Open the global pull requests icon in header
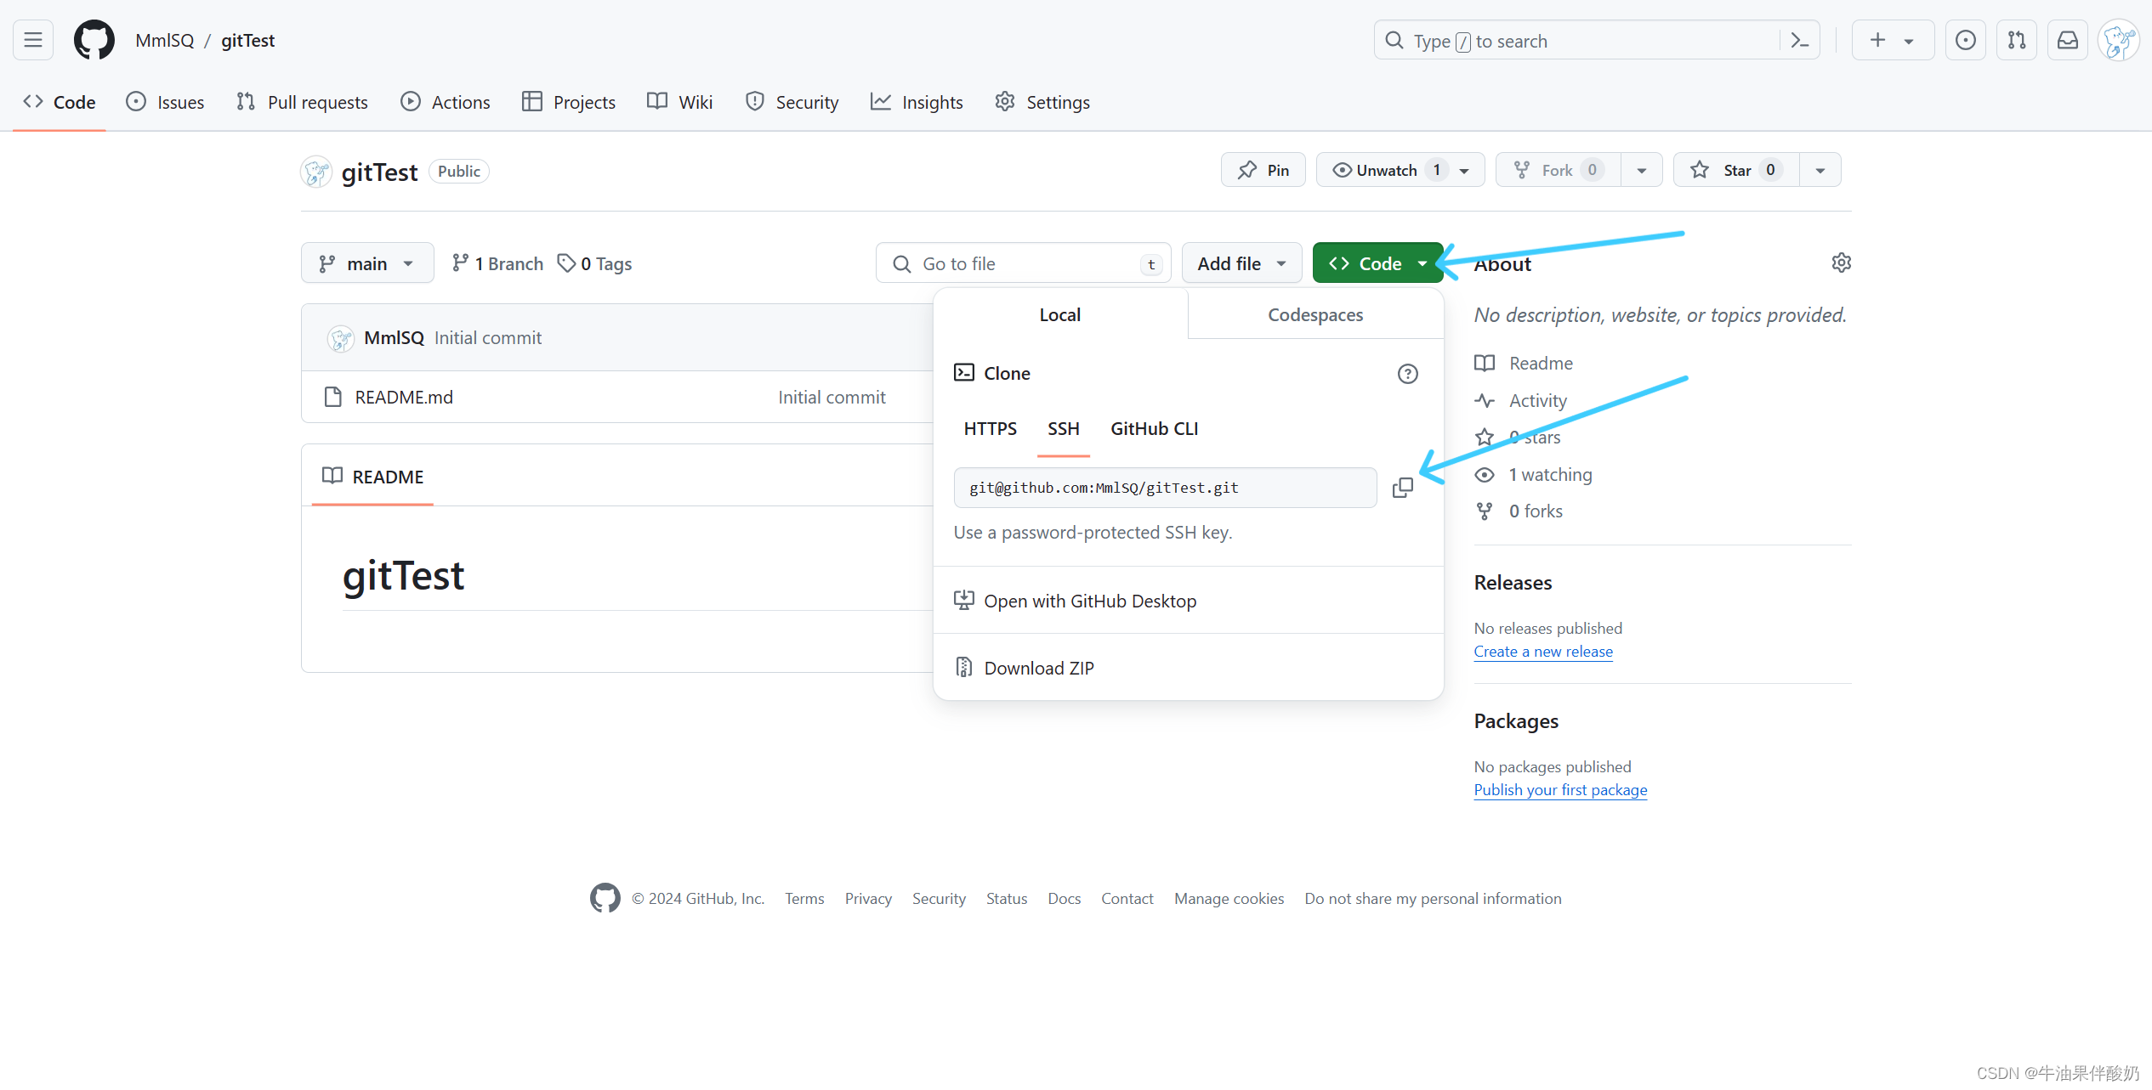2152x1090 pixels. (2016, 40)
